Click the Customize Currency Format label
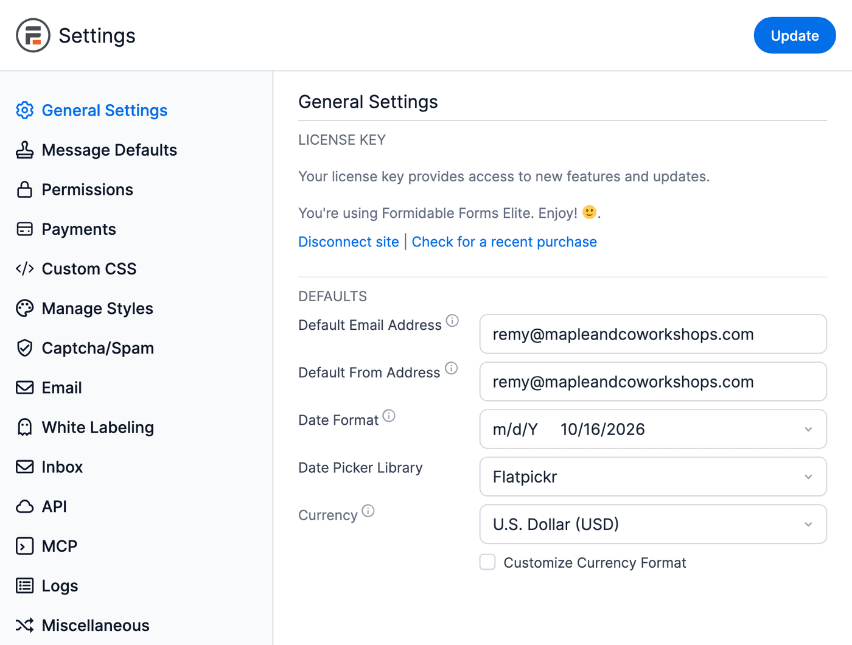 coord(595,563)
